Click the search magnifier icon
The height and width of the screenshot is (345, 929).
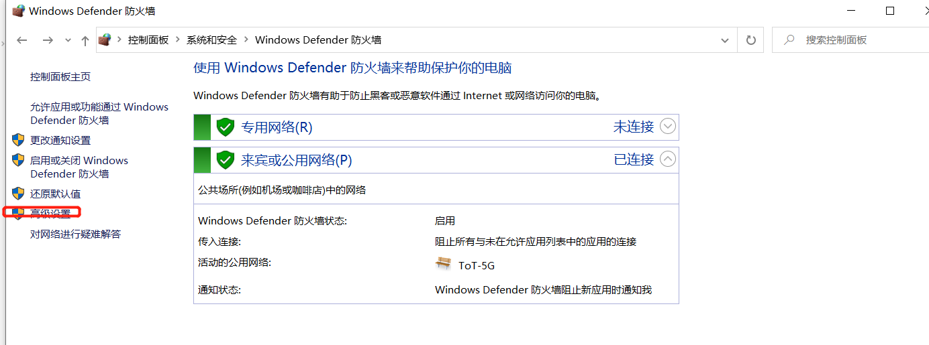pyautogui.click(x=789, y=40)
